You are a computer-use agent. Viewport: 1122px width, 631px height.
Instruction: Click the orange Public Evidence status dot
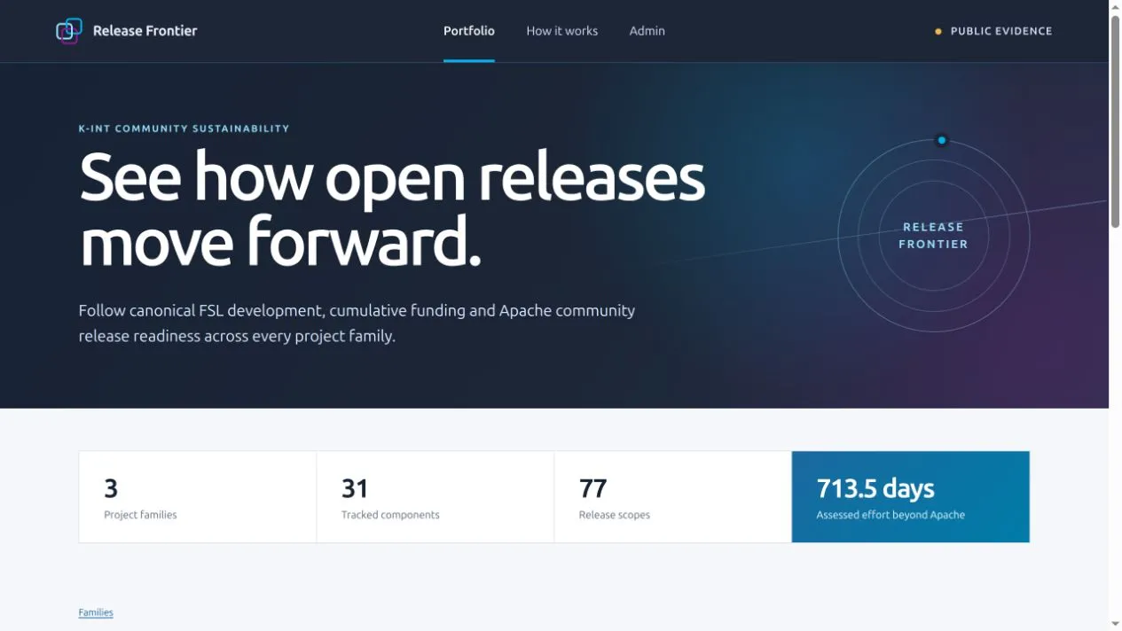[x=938, y=31]
